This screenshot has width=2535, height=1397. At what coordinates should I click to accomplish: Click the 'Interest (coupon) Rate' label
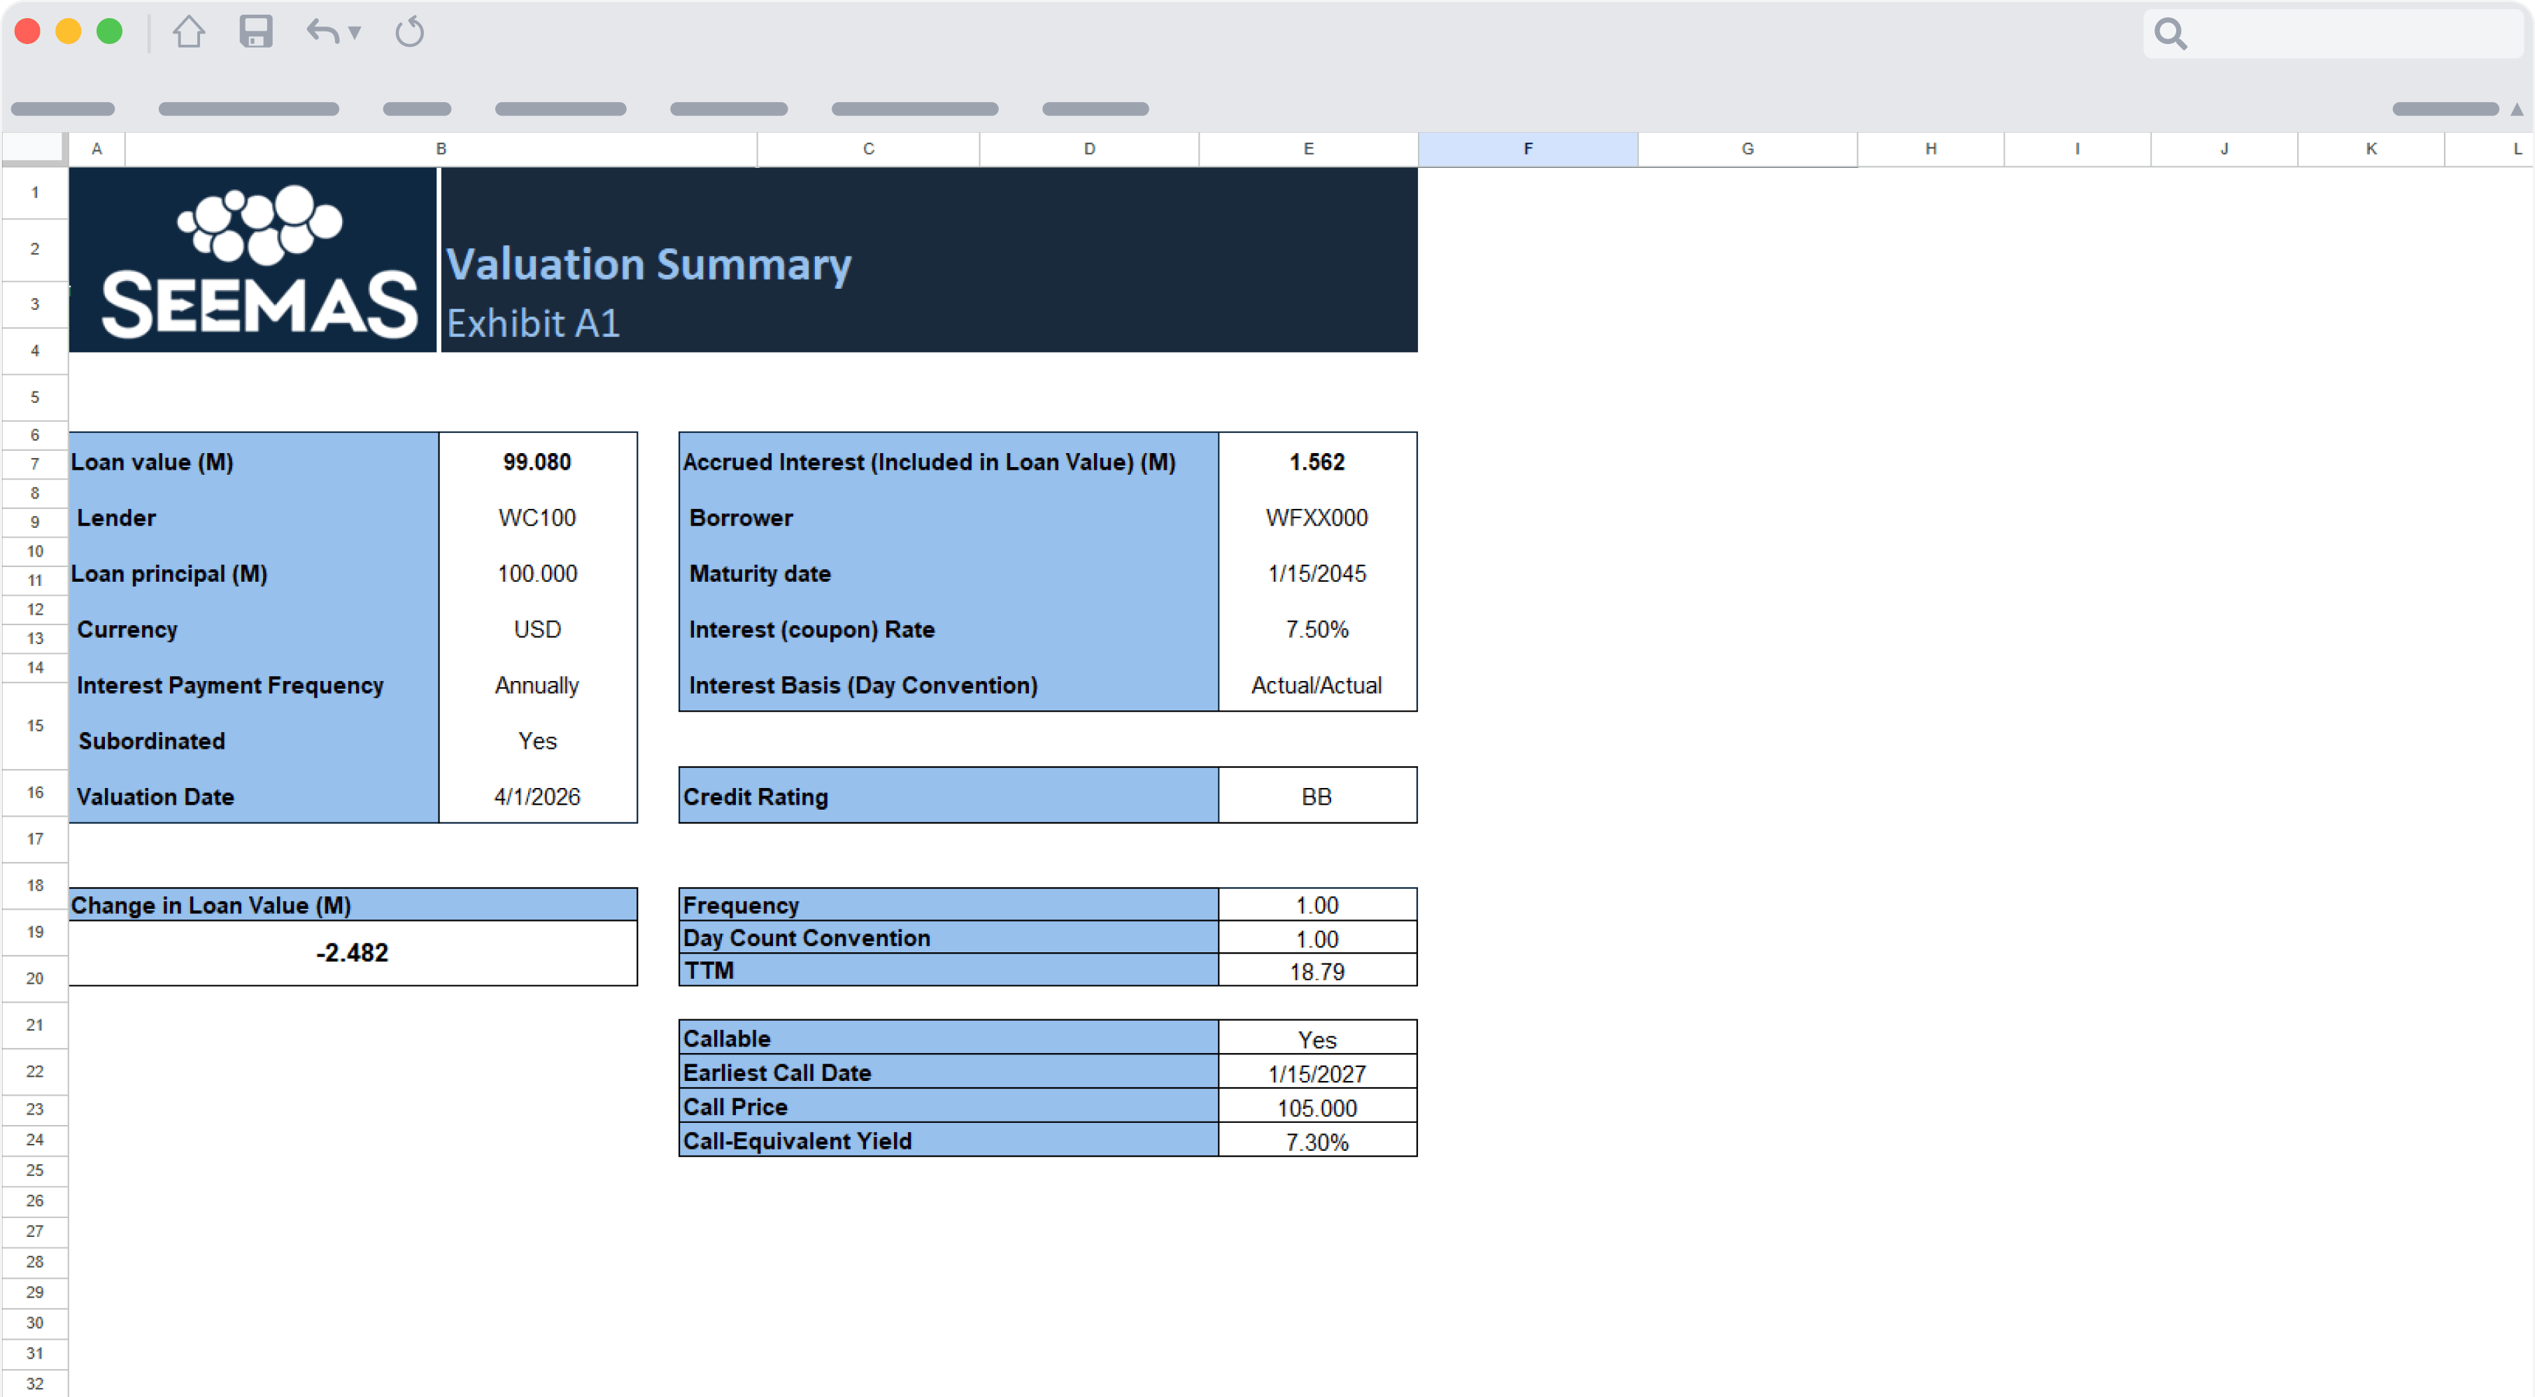click(812, 630)
